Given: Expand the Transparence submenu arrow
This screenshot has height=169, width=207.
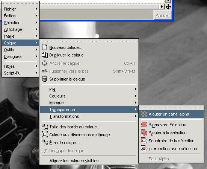Looking at the screenshot, I should tap(136, 110).
